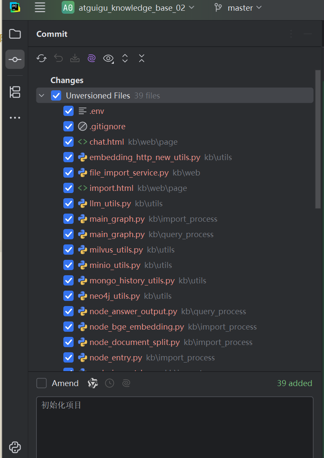Select mongo_history_utils.py file
324x458 pixels.
(x=132, y=281)
